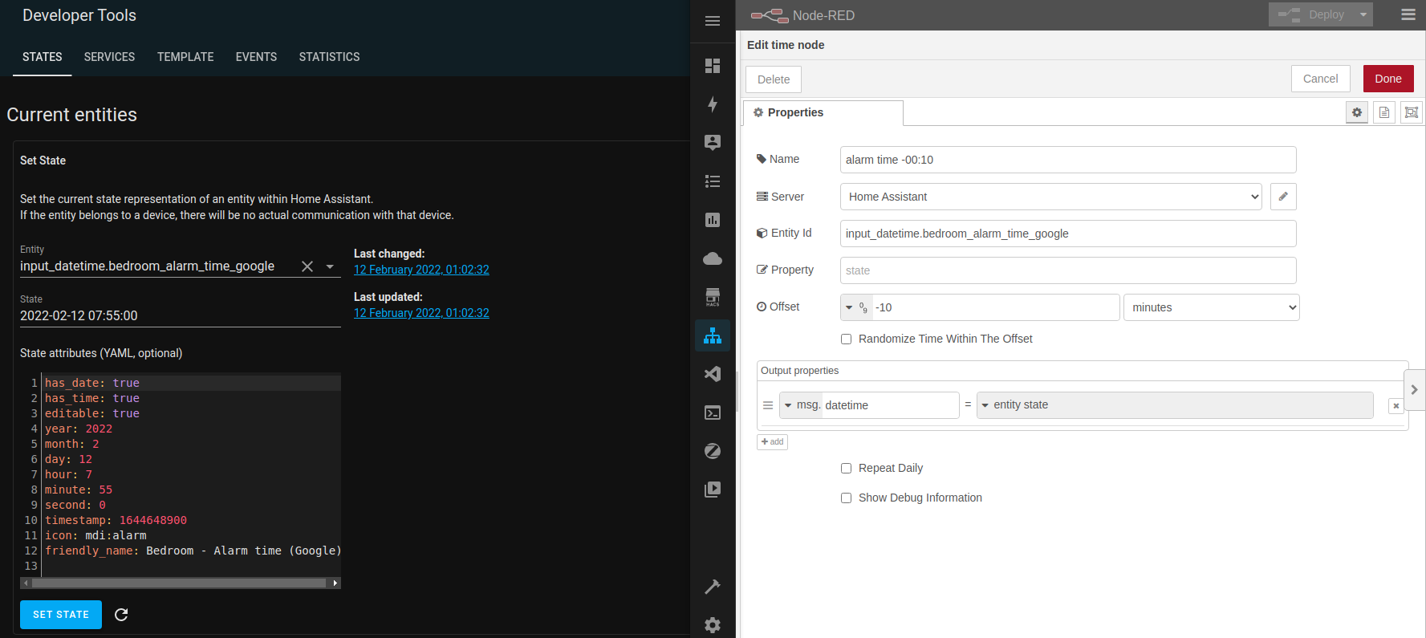Switch to the Template tab
The image size is (1426, 638).
[x=185, y=57]
